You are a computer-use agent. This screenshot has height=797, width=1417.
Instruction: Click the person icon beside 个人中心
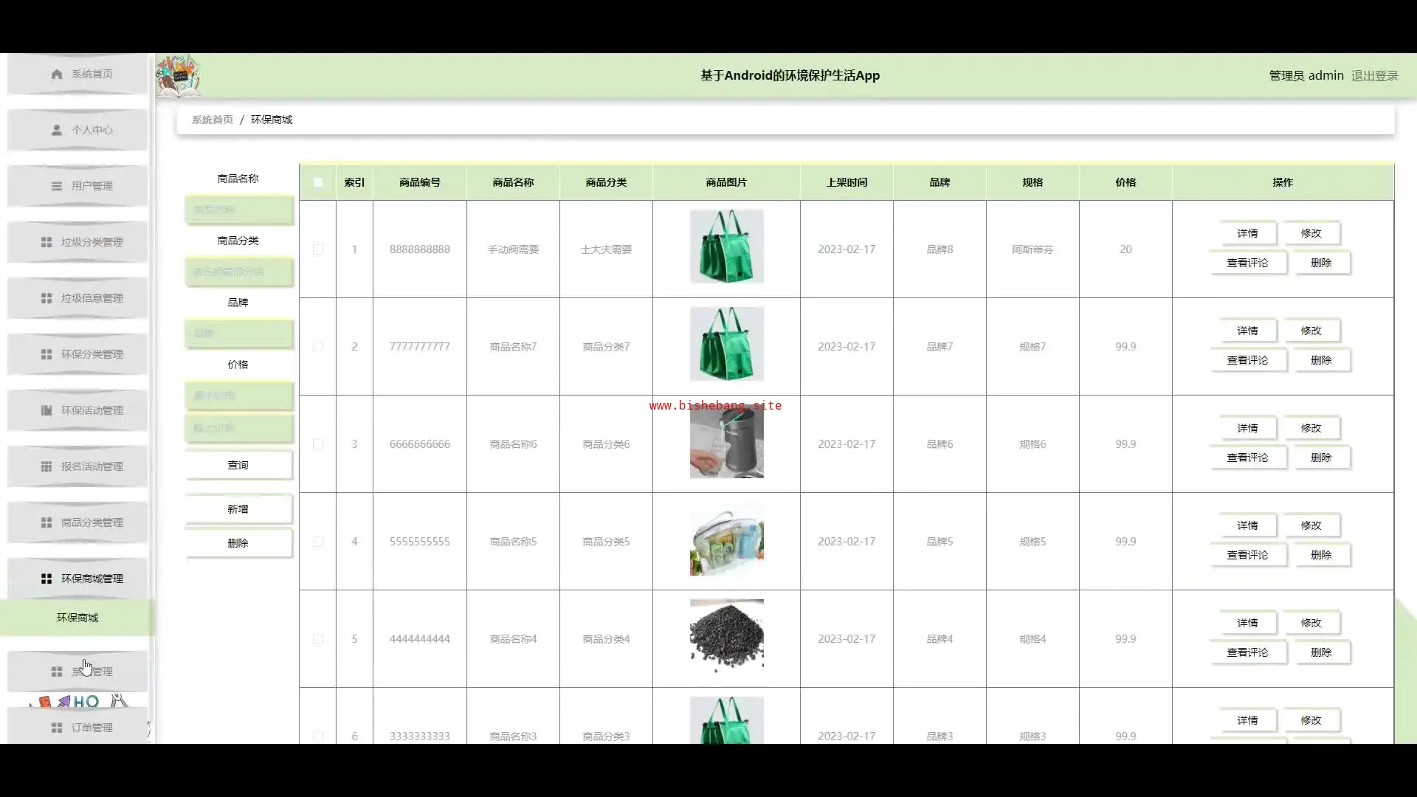[57, 130]
